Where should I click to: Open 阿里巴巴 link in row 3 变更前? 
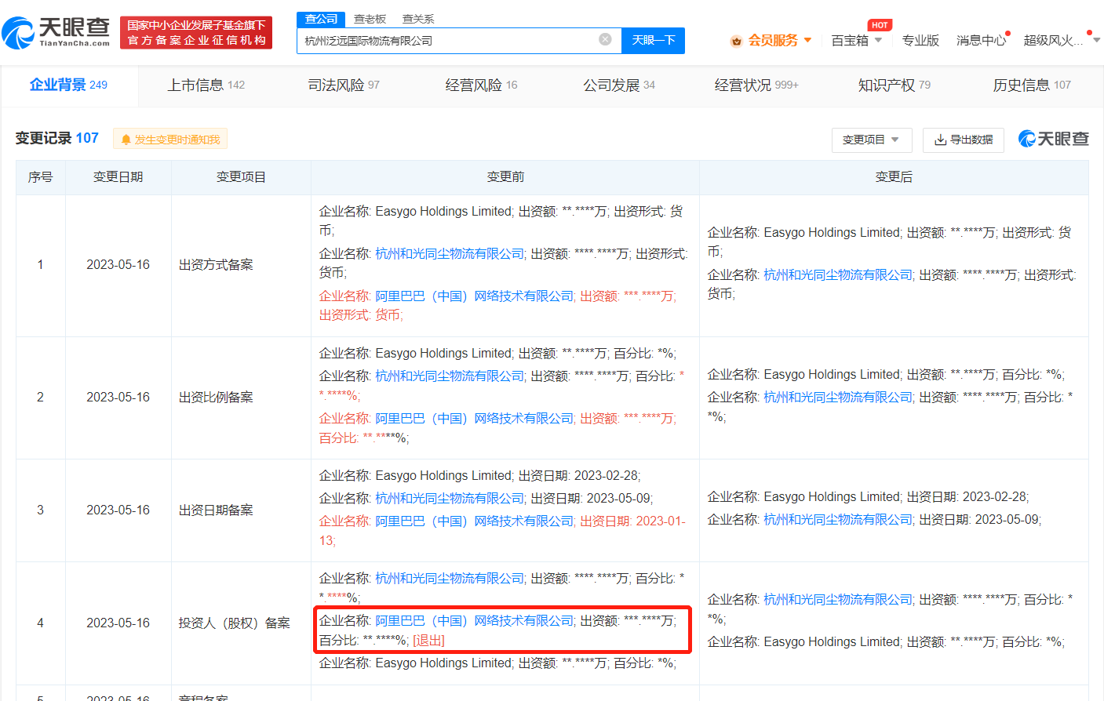pos(475,521)
